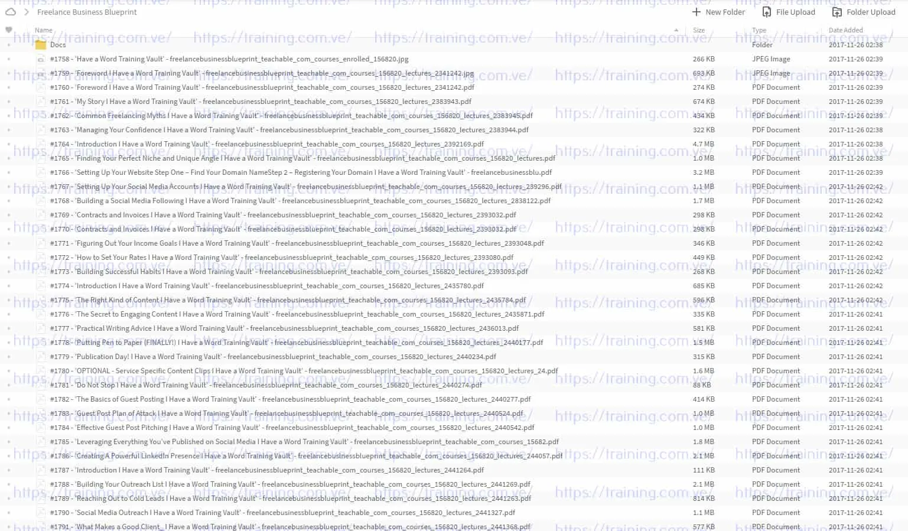Click the 4.7 MB size cell
Image resolution: width=908 pixels, height=531 pixels.
[x=703, y=144]
